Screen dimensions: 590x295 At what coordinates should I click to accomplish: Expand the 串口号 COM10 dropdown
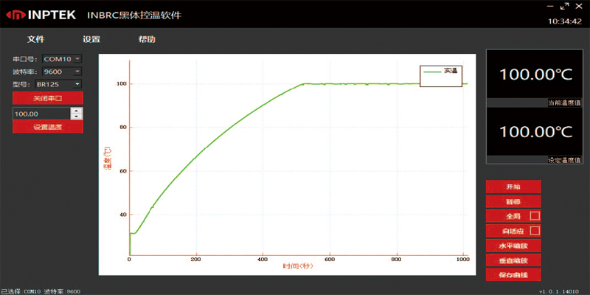point(77,59)
